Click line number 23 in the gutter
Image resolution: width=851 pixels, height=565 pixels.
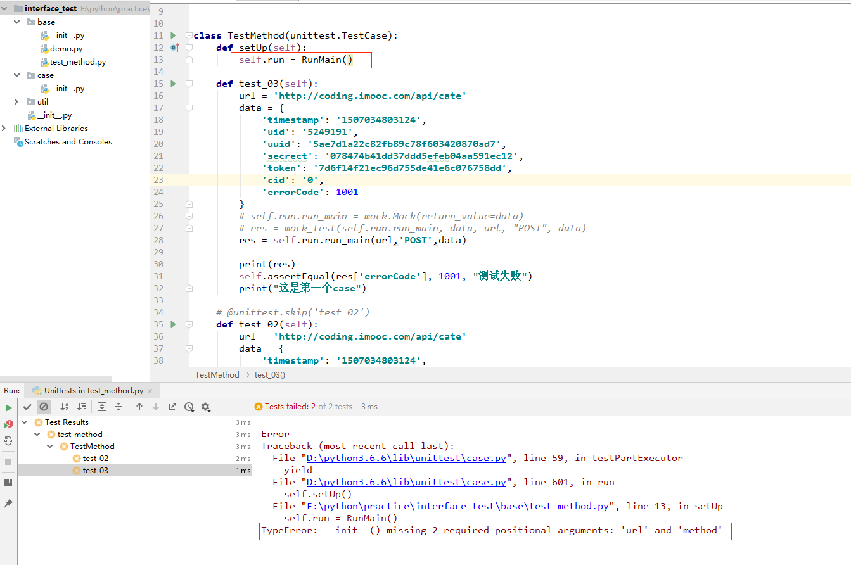pyautogui.click(x=158, y=181)
